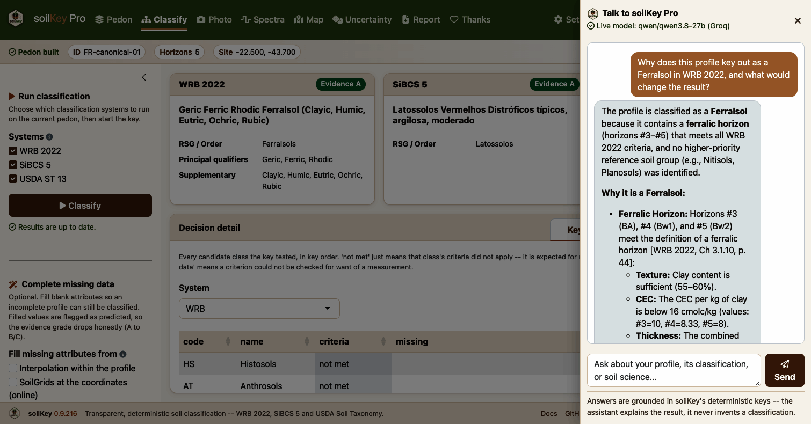Click the Map icon in navigation

pos(299,19)
